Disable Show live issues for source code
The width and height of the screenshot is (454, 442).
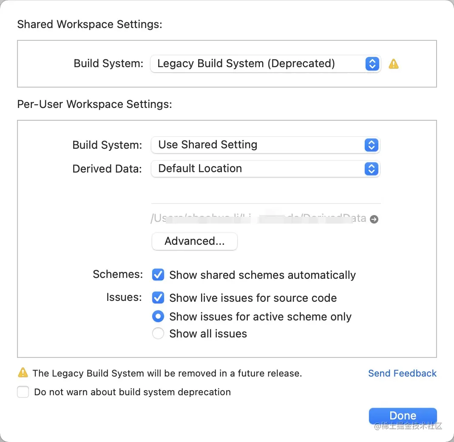[158, 298]
